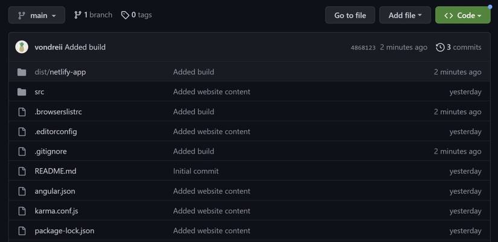This screenshot has height=242, width=498.
Task: Open the Initial commit message link
Action: (x=196, y=172)
